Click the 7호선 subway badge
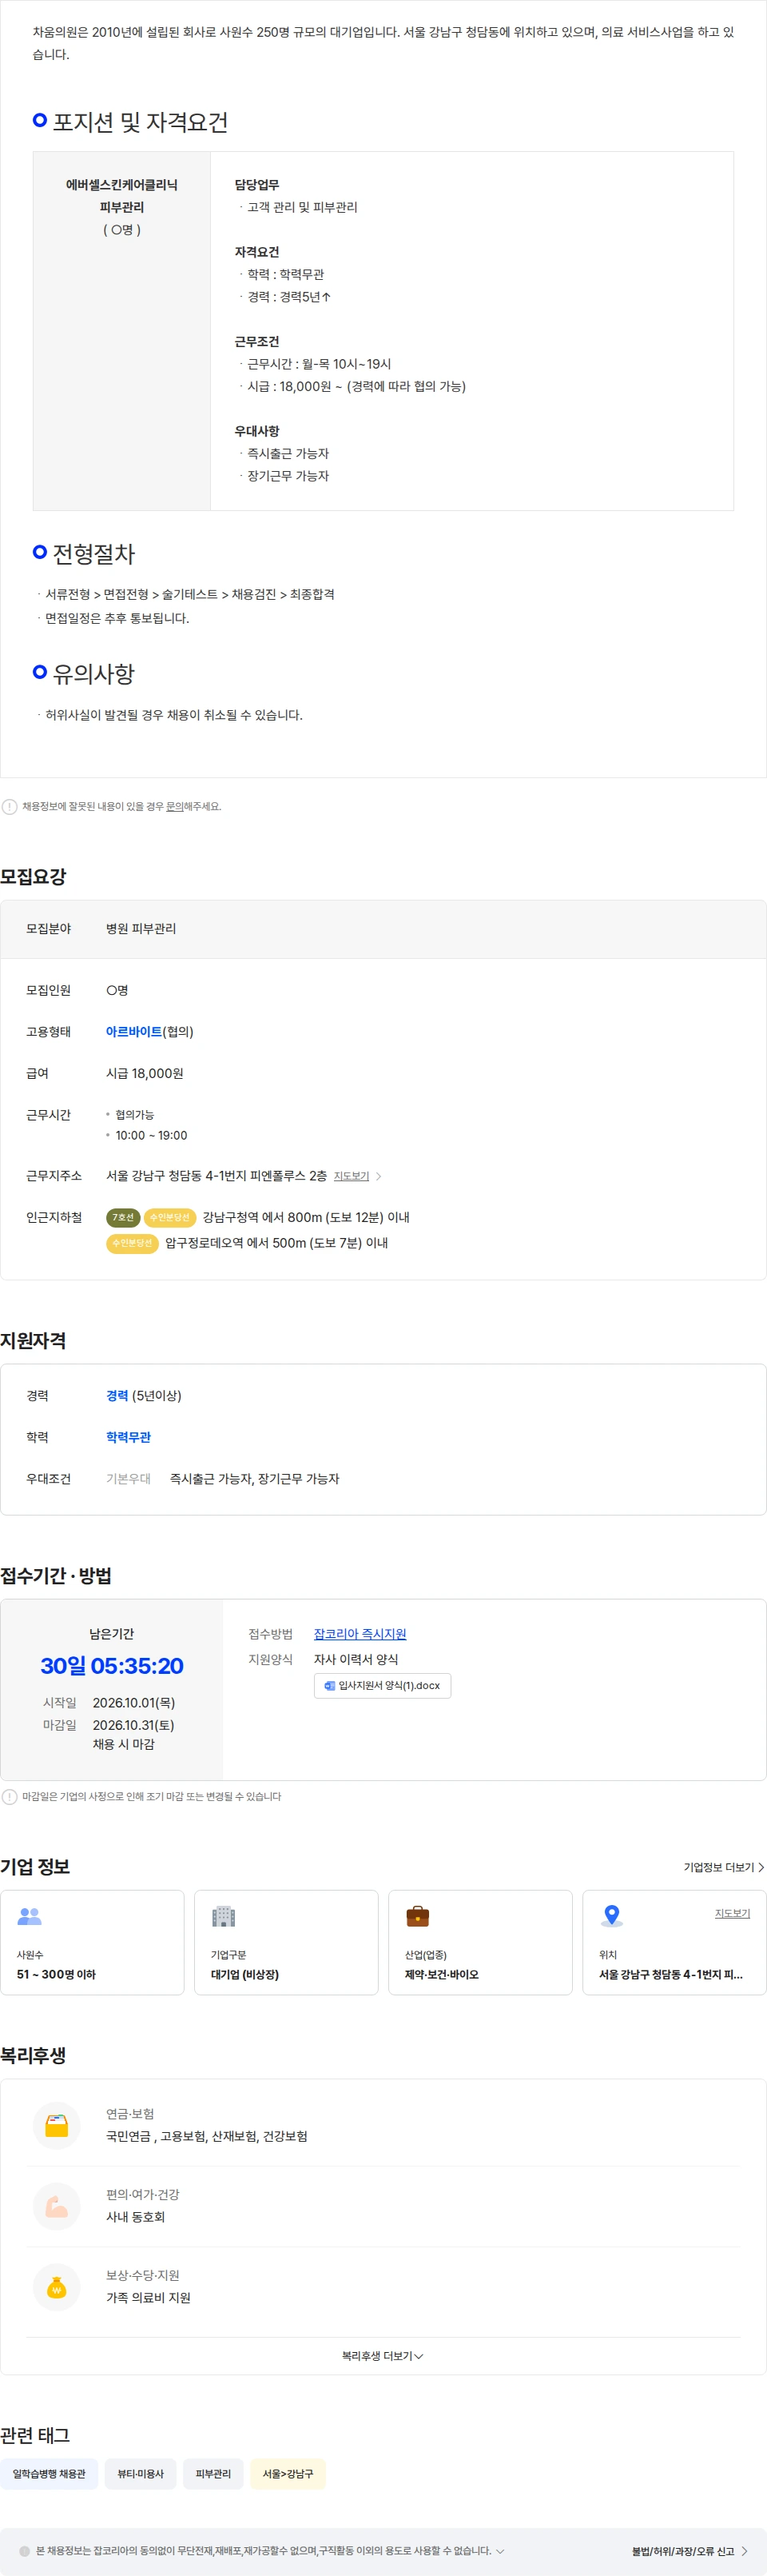 pyautogui.click(x=123, y=1217)
